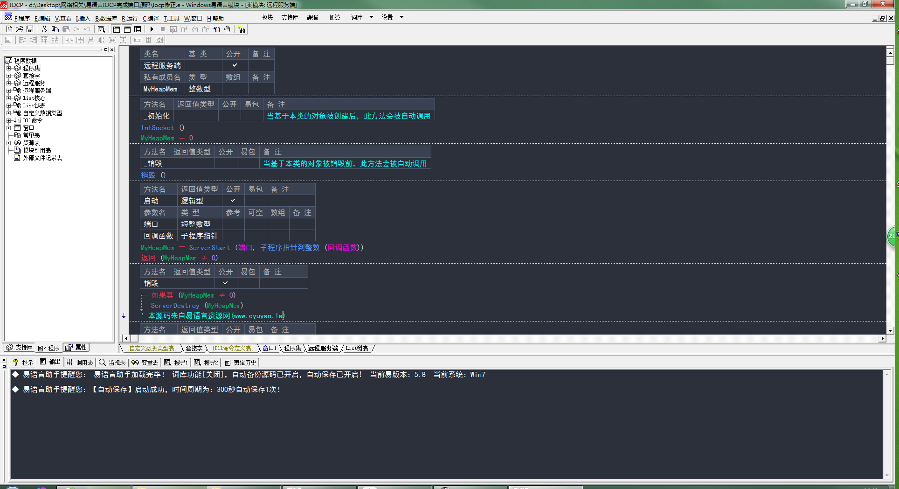Expand the List链表 tree node

(x=8, y=105)
